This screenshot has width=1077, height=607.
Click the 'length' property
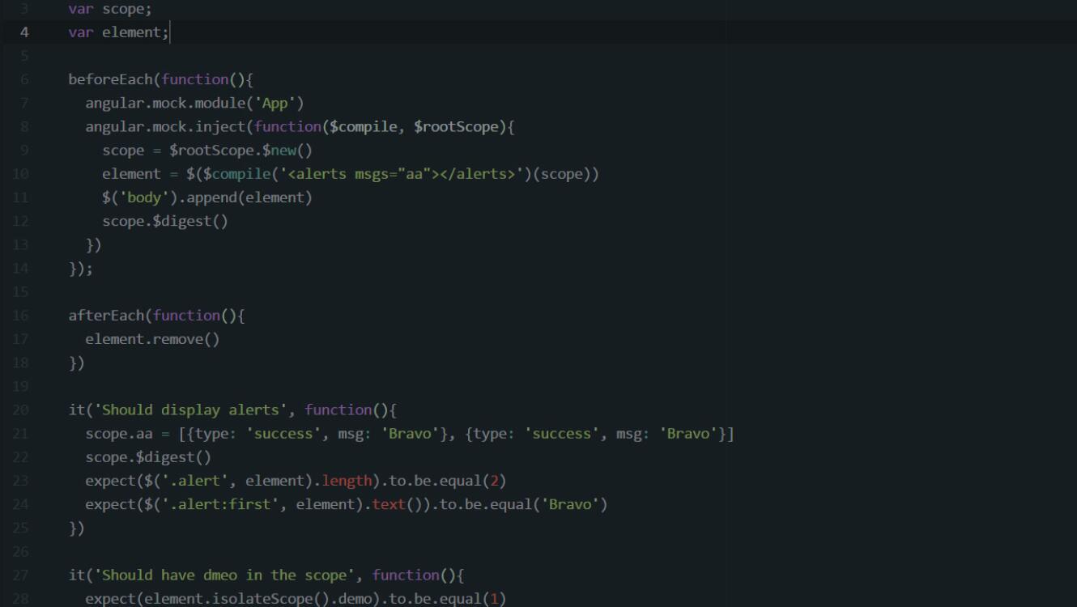[x=347, y=482]
